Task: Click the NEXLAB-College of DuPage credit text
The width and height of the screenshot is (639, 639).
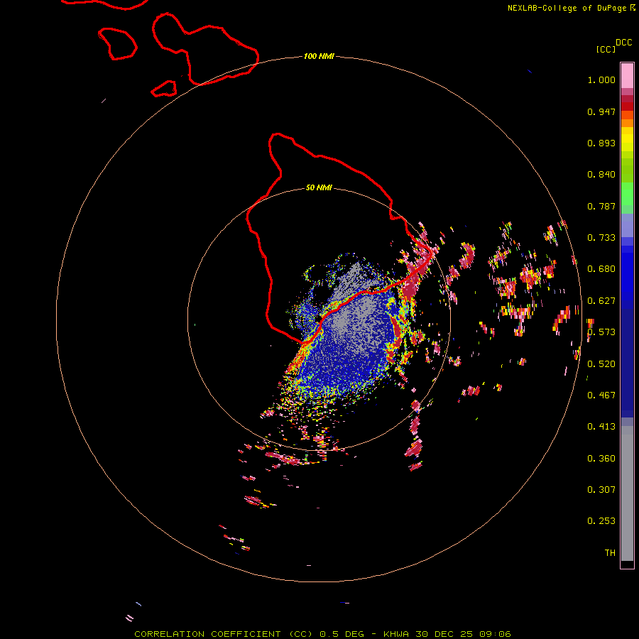Action: pos(567,8)
